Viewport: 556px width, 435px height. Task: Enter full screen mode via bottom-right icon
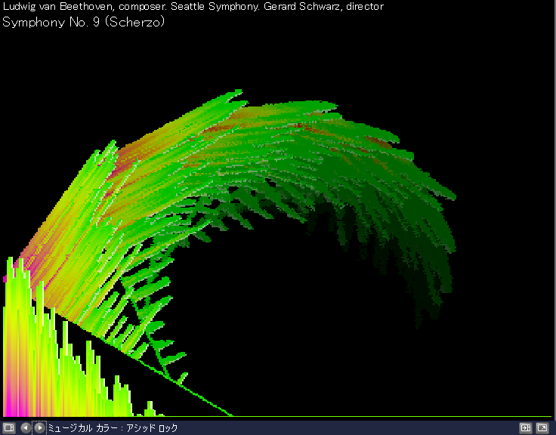pos(542,427)
